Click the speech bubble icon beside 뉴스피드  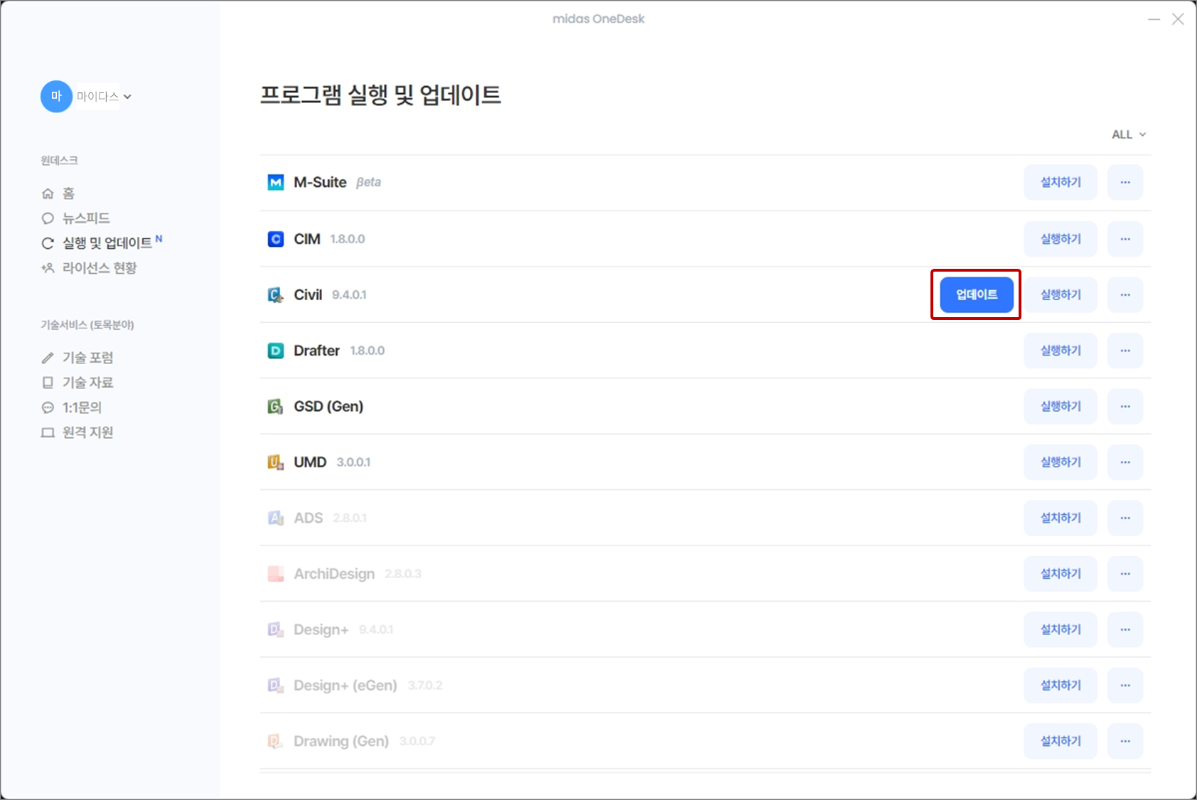[x=48, y=218]
